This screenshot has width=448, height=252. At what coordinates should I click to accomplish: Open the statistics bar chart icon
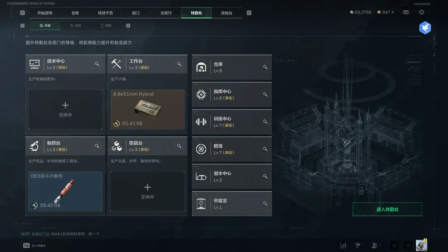click(343, 245)
